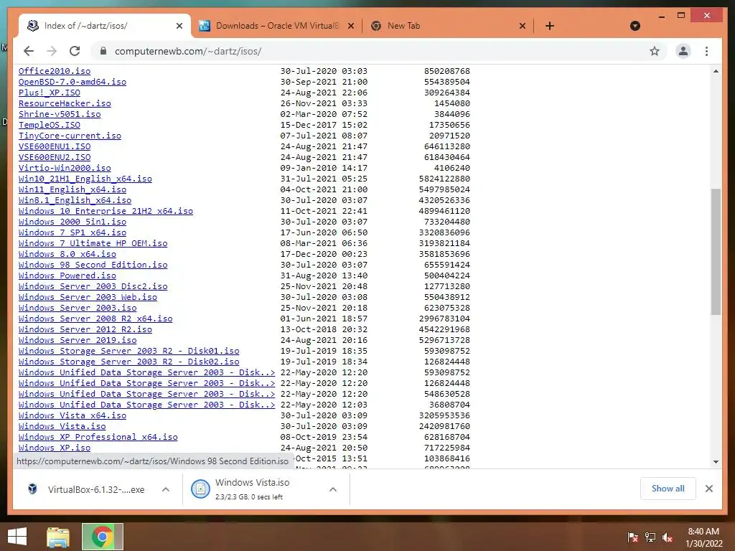Open Windows Storage Server 2003 R2 - Disk01.iso
735x551 pixels.
tap(129, 352)
